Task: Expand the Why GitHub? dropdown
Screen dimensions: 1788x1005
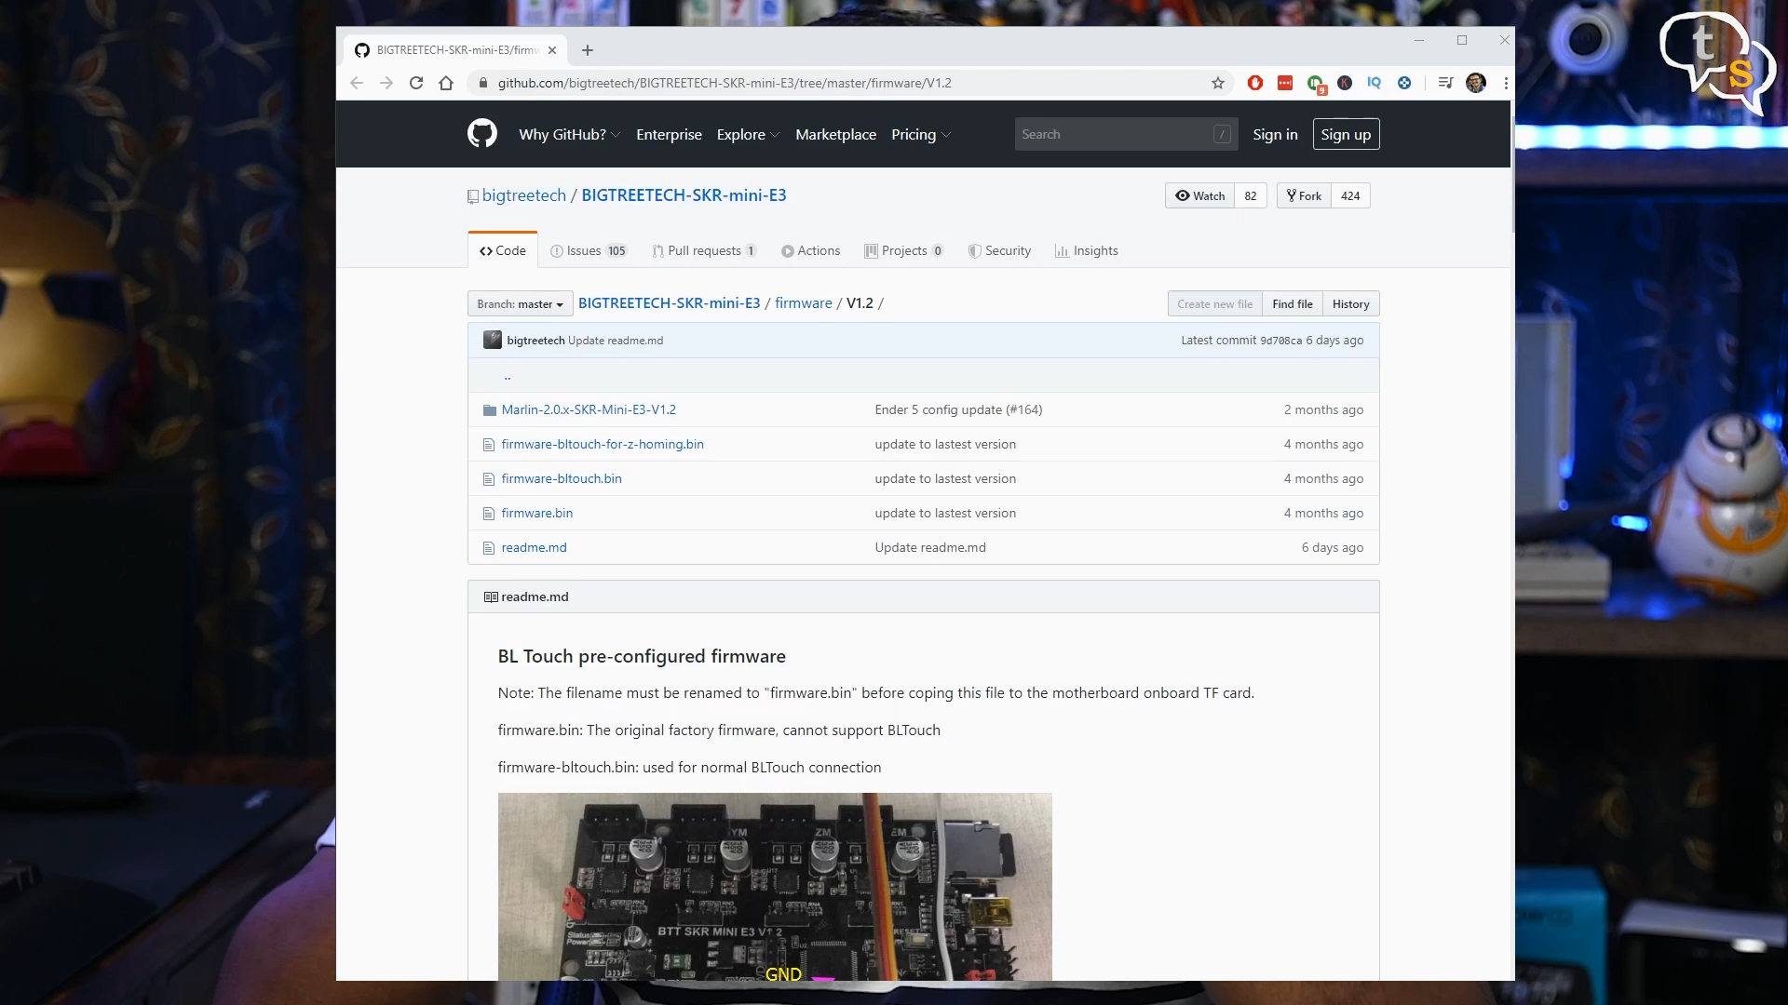Action: coord(569,134)
